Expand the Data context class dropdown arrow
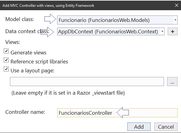The height and width of the screenshot is (133, 181). (162, 31)
